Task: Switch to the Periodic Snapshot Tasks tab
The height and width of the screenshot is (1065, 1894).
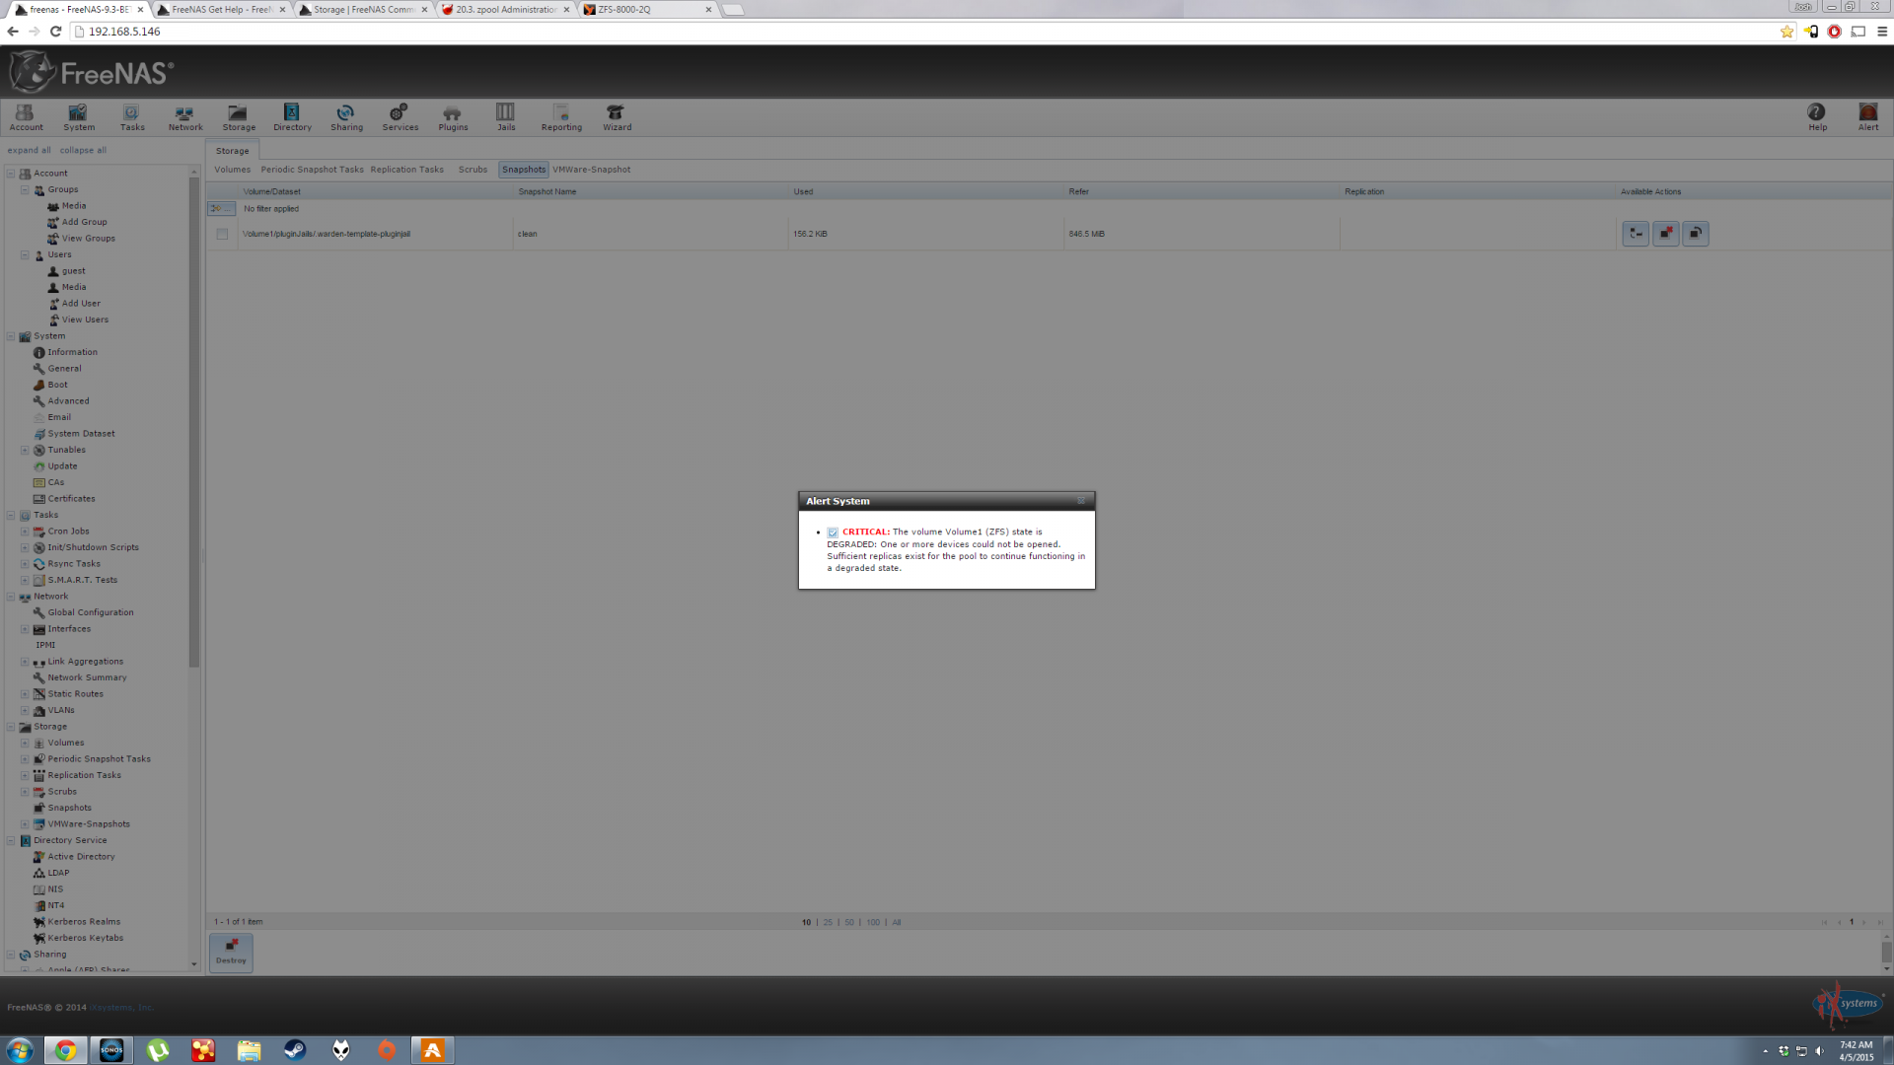Action: click(x=312, y=170)
